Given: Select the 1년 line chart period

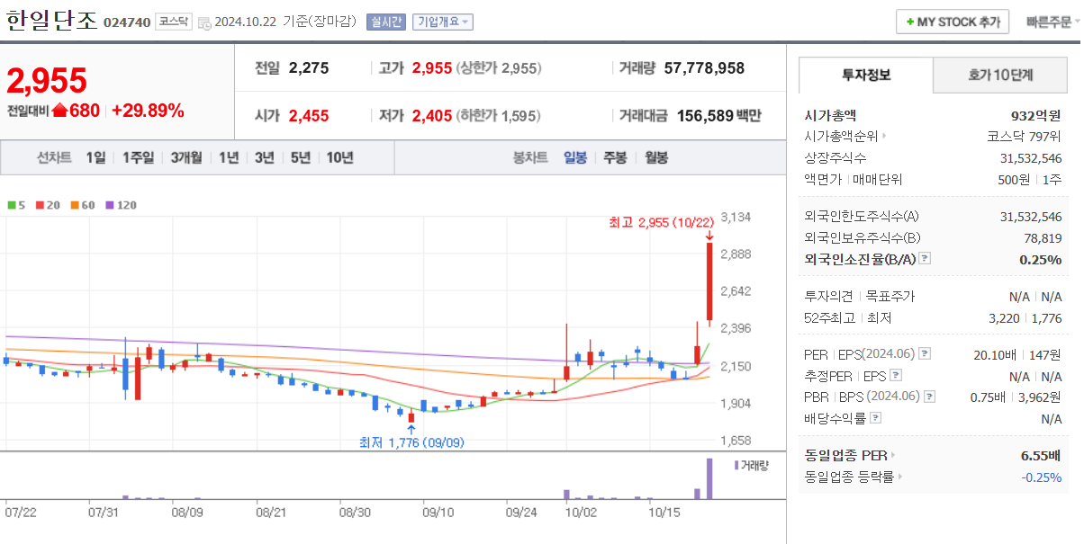Looking at the screenshot, I should point(229,157).
